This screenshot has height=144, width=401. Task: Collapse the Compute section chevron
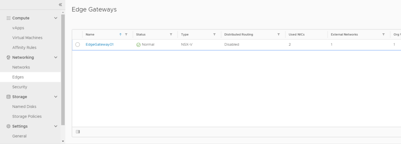click(x=56, y=18)
